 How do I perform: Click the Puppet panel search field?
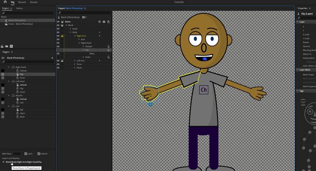(84, 13)
